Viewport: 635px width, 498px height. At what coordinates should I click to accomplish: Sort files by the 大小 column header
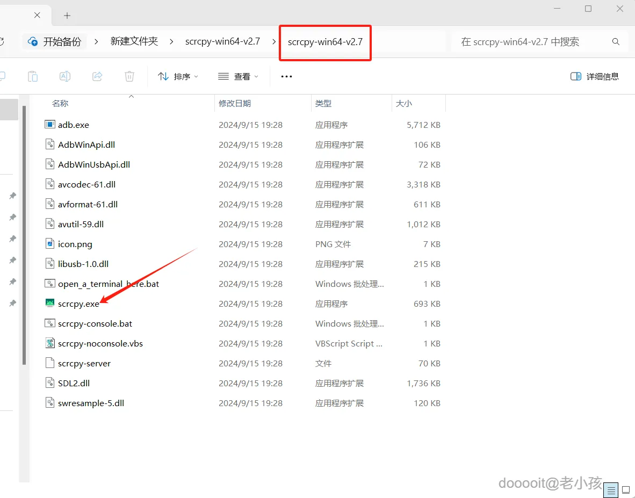point(404,103)
